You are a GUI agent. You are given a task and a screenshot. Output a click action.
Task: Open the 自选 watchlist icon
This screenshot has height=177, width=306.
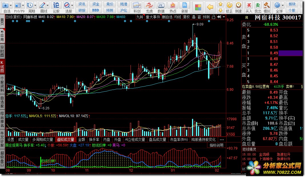tap(5, 5)
